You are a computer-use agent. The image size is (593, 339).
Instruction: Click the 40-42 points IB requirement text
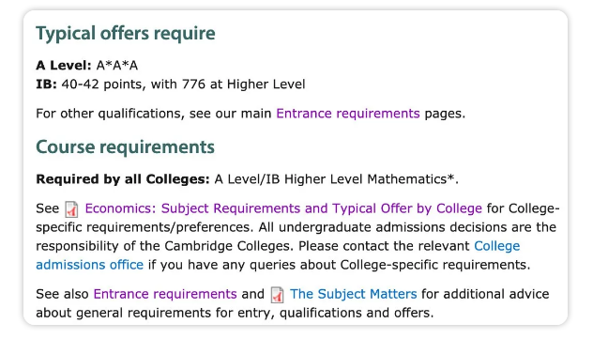tap(183, 84)
